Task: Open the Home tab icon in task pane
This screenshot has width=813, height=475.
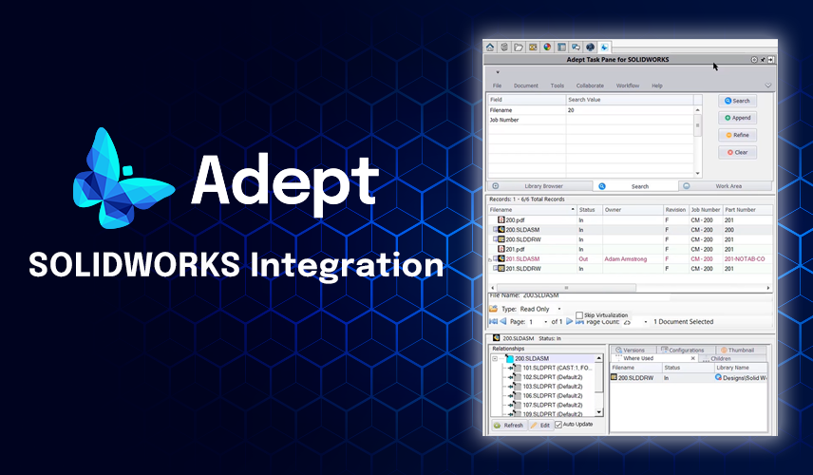Action: (490, 47)
